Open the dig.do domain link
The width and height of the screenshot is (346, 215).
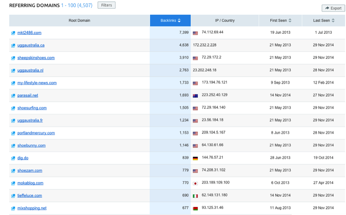23,158
